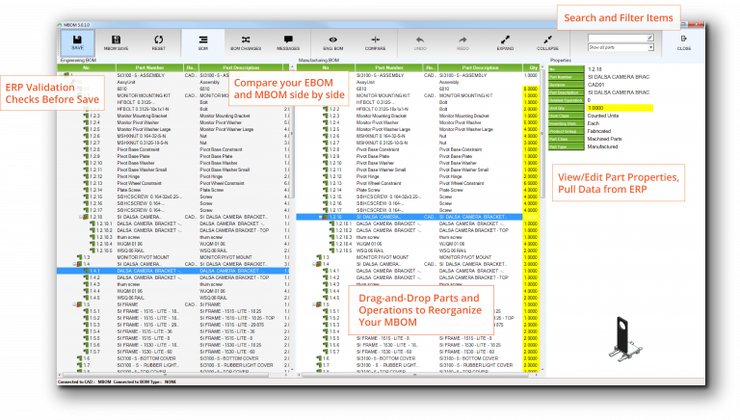Viewport: 740px width, 420px height.
Task: Select row 1.2.14 Plate Screw in Manufacturing BOM
Action: tap(417, 190)
